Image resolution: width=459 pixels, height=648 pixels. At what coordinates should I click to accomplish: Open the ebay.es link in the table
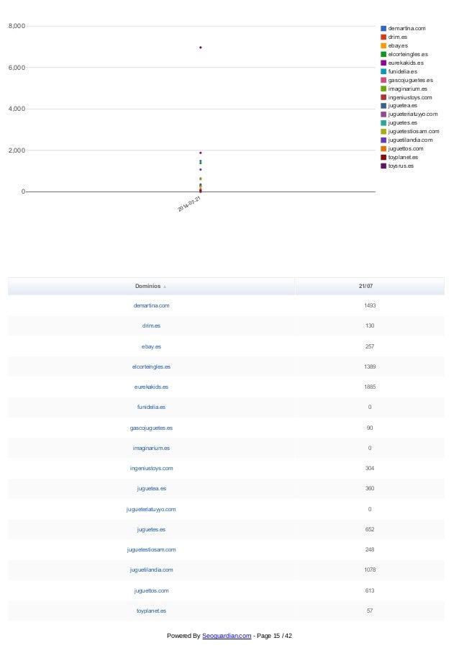152,347
